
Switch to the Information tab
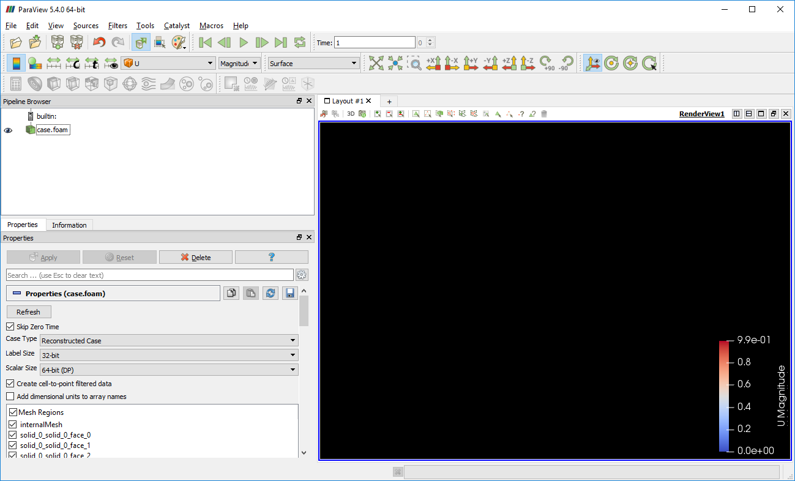(69, 225)
